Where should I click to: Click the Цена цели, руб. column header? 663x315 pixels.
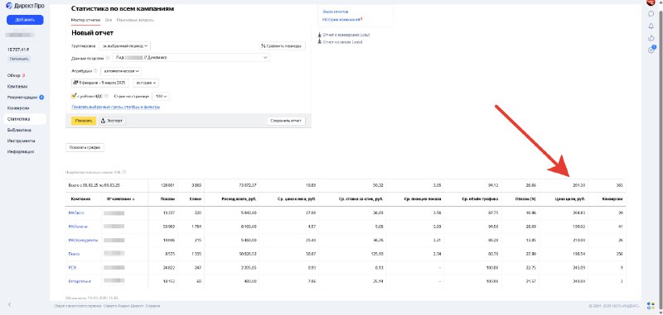pyautogui.click(x=569, y=199)
